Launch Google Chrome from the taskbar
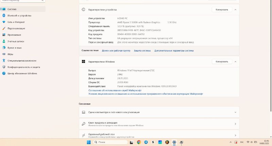The image size is (272, 146). (139, 142)
